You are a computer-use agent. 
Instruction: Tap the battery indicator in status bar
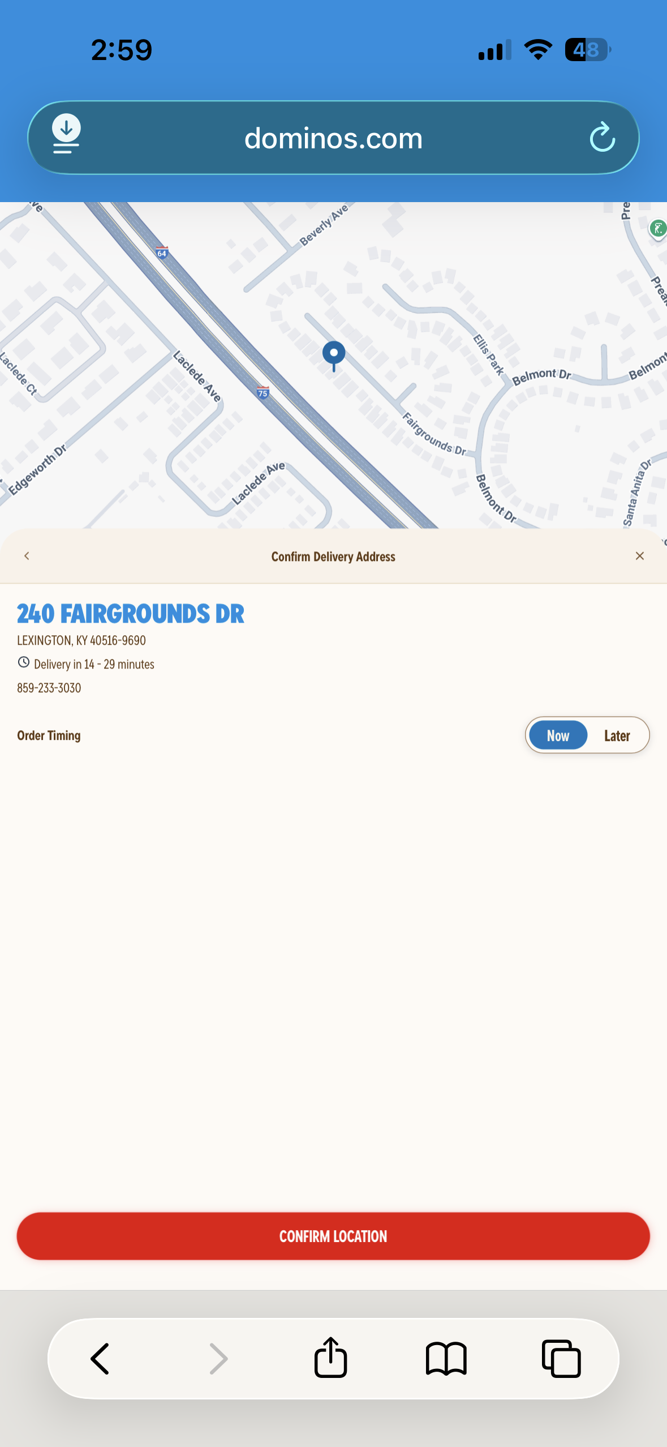coord(588,50)
